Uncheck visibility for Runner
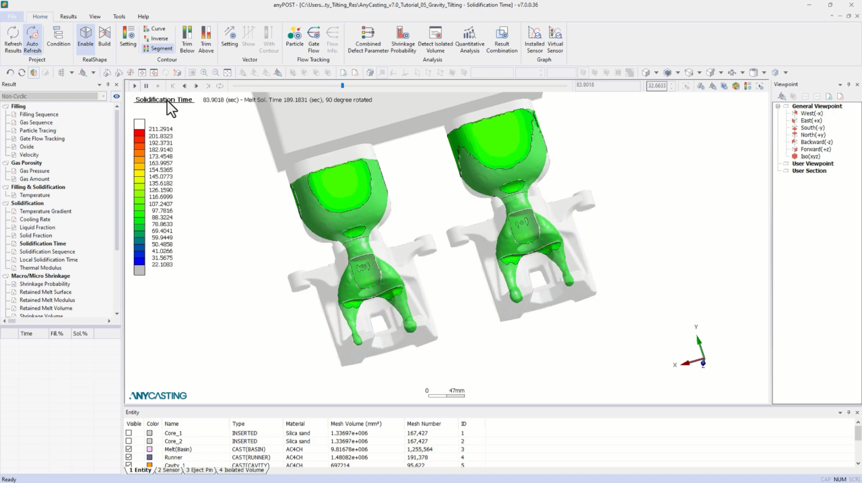The height and width of the screenshot is (483, 862). (x=129, y=457)
